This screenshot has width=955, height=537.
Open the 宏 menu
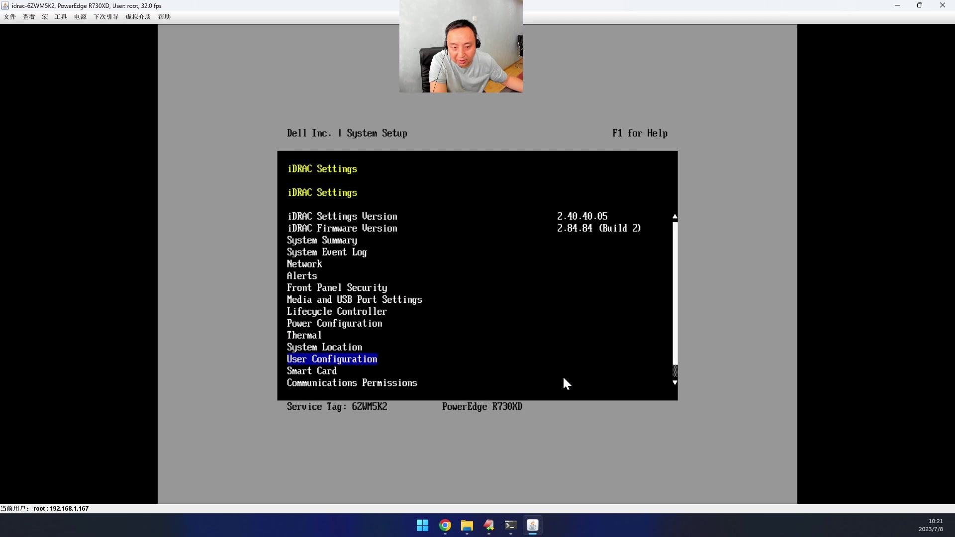pyautogui.click(x=45, y=16)
